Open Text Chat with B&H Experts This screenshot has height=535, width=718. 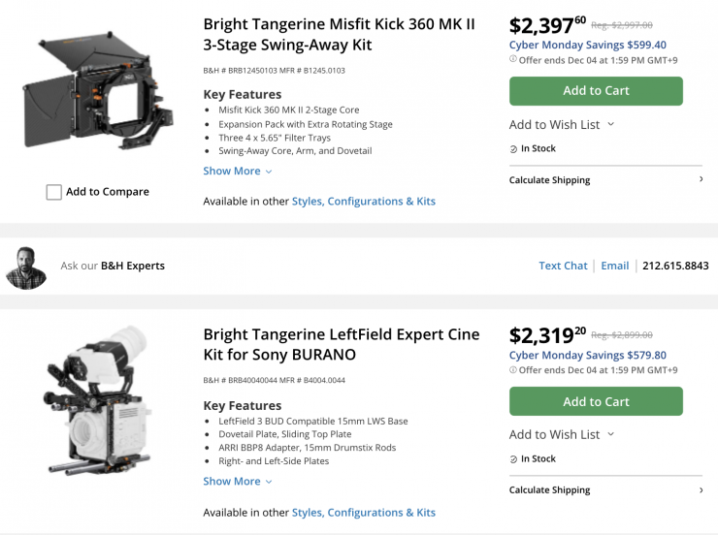(x=563, y=266)
